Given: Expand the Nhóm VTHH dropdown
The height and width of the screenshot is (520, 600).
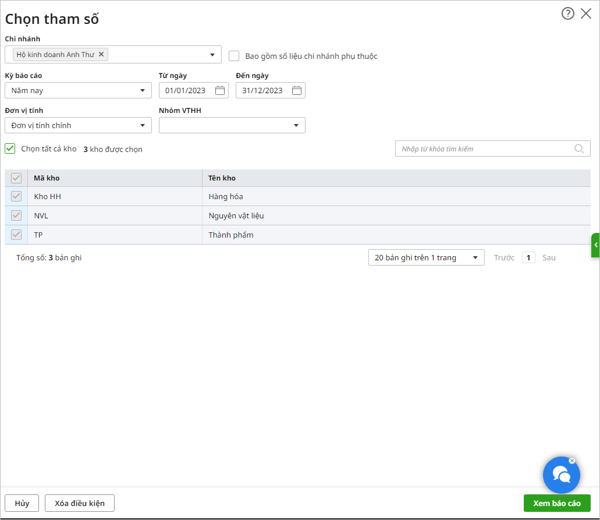Looking at the screenshot, I should click(296, 125).
